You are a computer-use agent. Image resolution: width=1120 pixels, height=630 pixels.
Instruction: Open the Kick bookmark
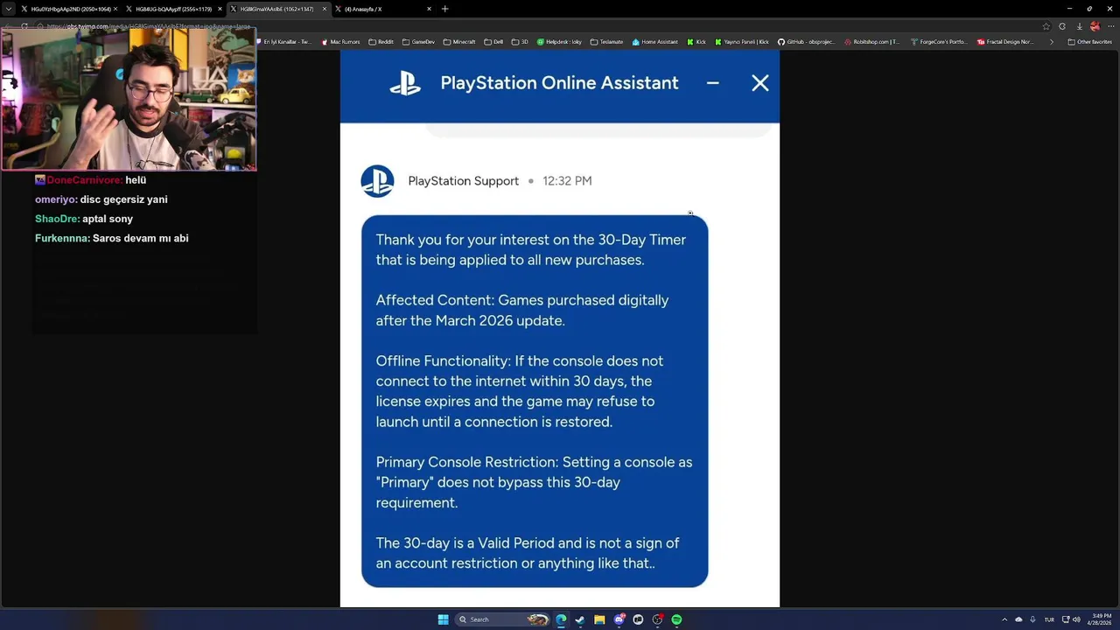[x=697, y=42]
